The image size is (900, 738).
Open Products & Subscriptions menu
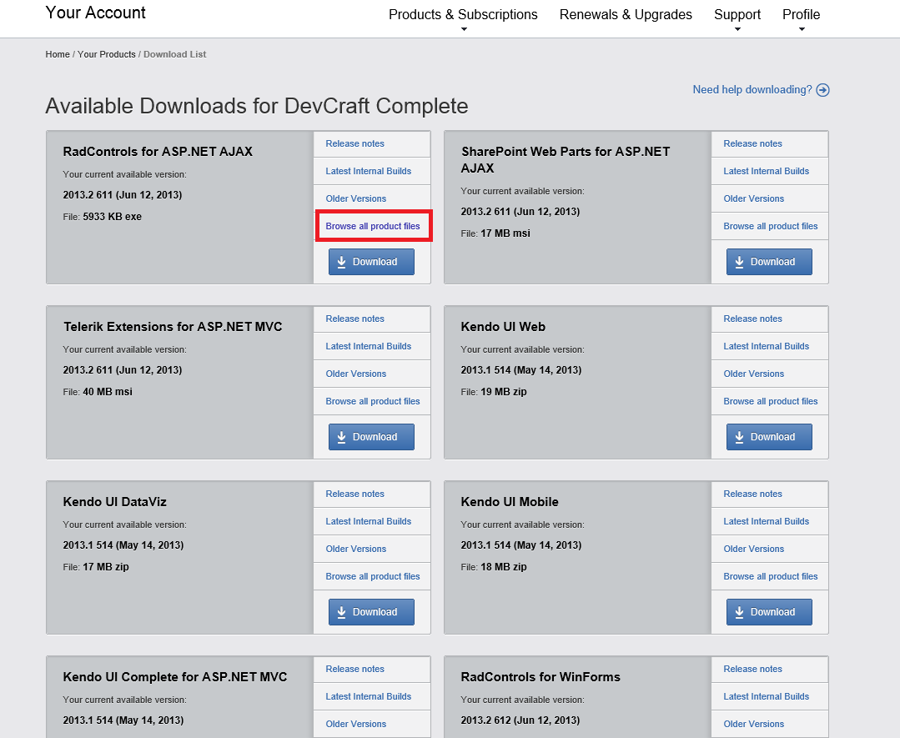point(463,15)
